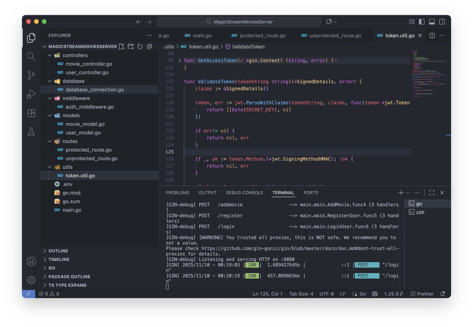Click the Prettier status bar item
The image size is (473, 327).
click(422, 294)
